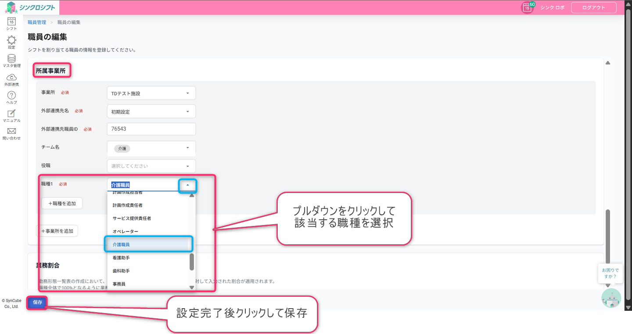Click the 外部連携先職員ID field containing 76543
Image resolution: width=632 pixels, height=334 pixels.
pyautogui.click(x=151, y=129)
